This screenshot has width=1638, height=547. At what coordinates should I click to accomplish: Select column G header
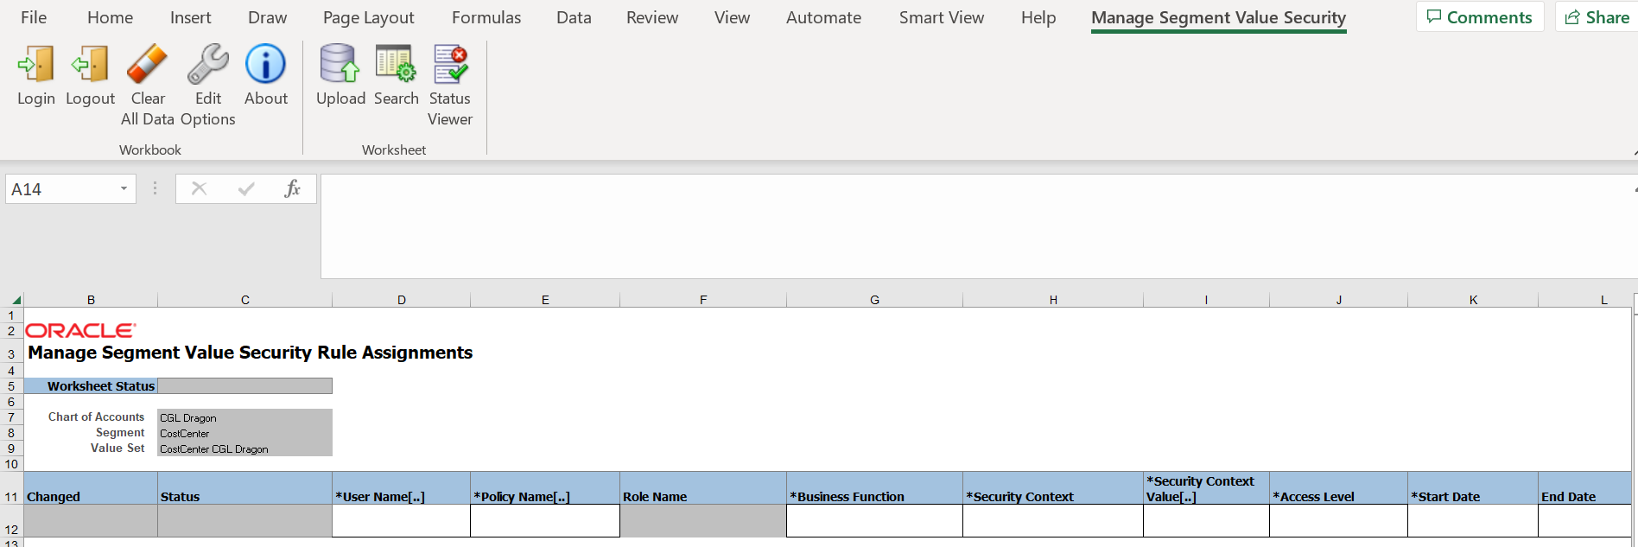tap(874, 300)
